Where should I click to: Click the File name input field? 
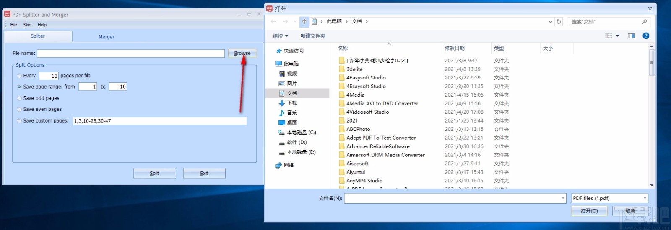pyautogui.click(x=131, y=54)
